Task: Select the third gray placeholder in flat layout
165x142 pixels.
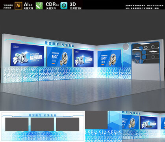Action: [68, 124]
